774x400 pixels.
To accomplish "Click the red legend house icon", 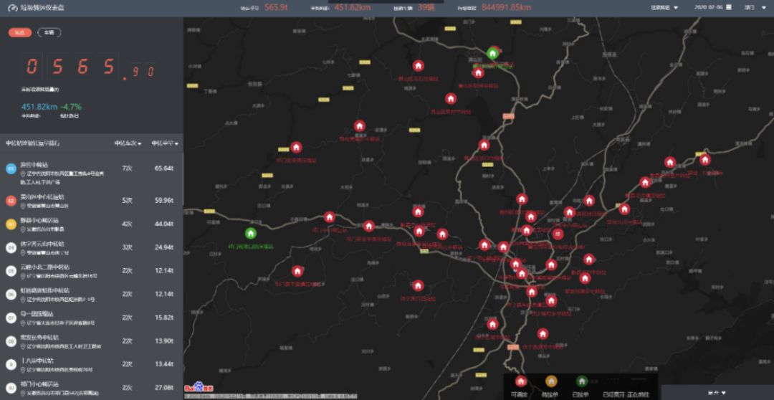I will 521,382.
